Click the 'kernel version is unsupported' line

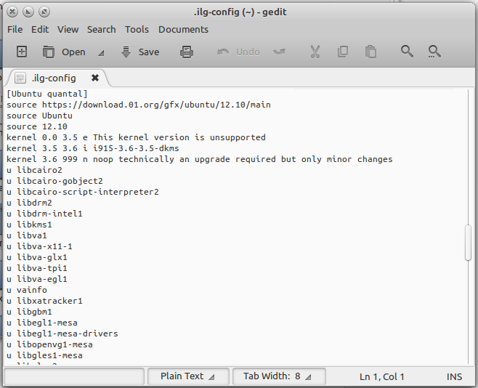pyautogui.click(x=136, y=137)
